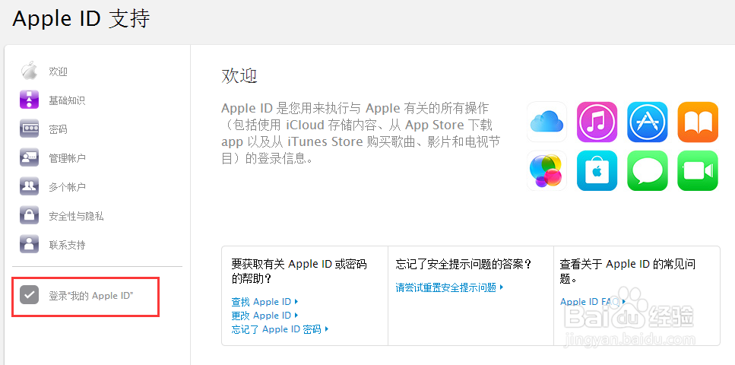Click the 查看关于 Apple ID 的常见问题 heading
Screen dimensions: 735x365
(628, 271)
